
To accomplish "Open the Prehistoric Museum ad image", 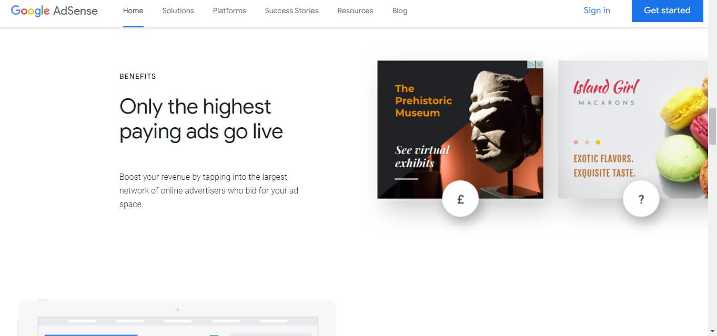I will point(460,129).
